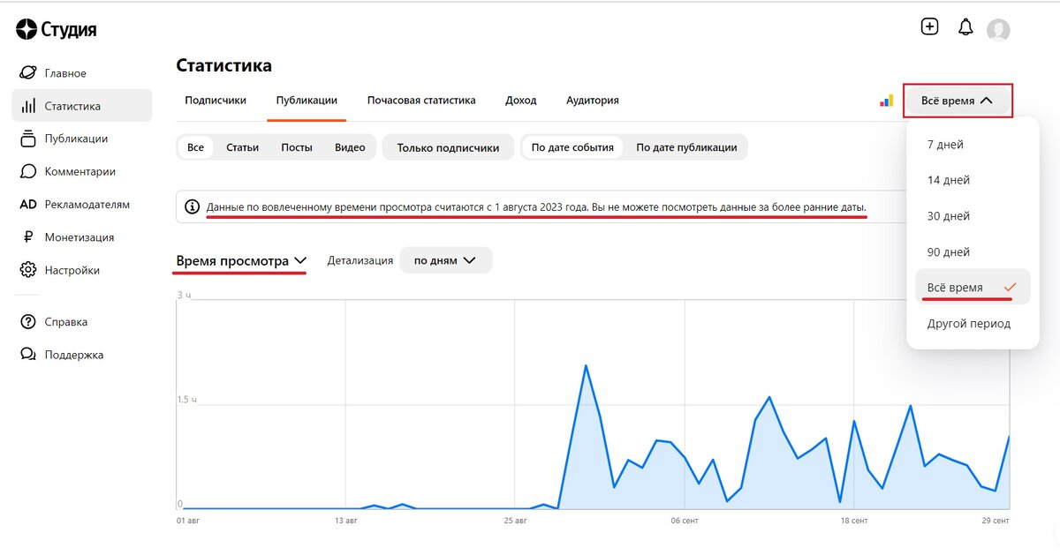The height and width of the screenshot is (555, 1060).
Task: Select the Видео content type filter
Action: [x=350, y=147]
